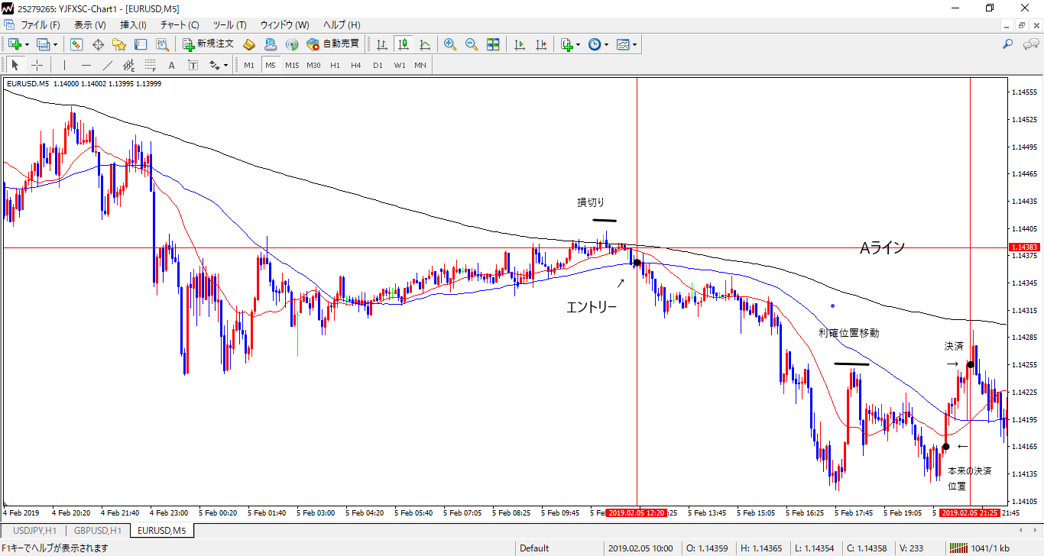Switch timeframe to M1
This screenshot has height=556, width=1044.
coord(249,65)
